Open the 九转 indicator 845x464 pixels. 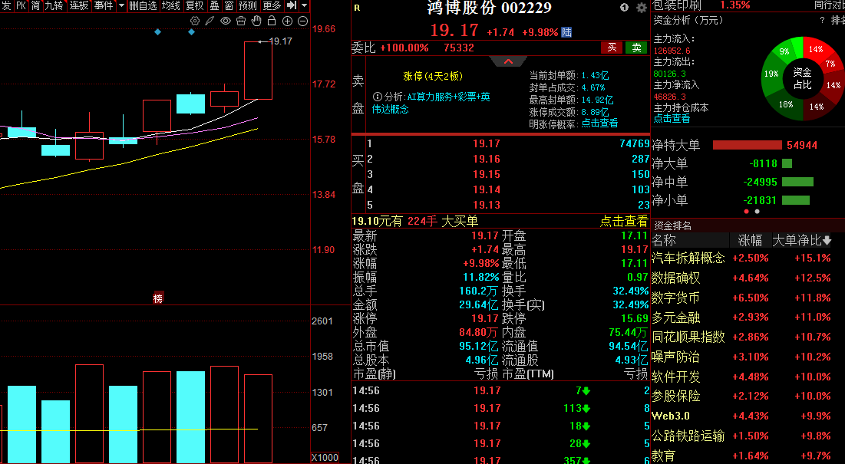pos(54,5)
